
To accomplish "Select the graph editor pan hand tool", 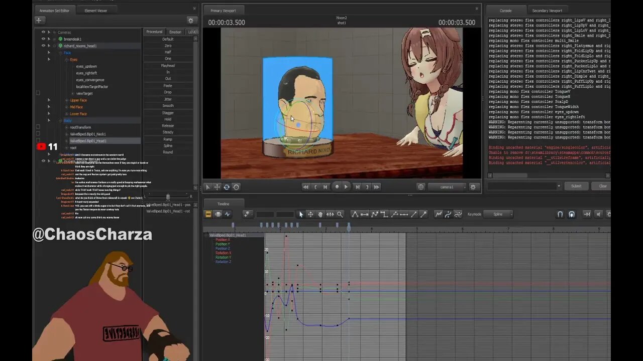I will 320,214.
